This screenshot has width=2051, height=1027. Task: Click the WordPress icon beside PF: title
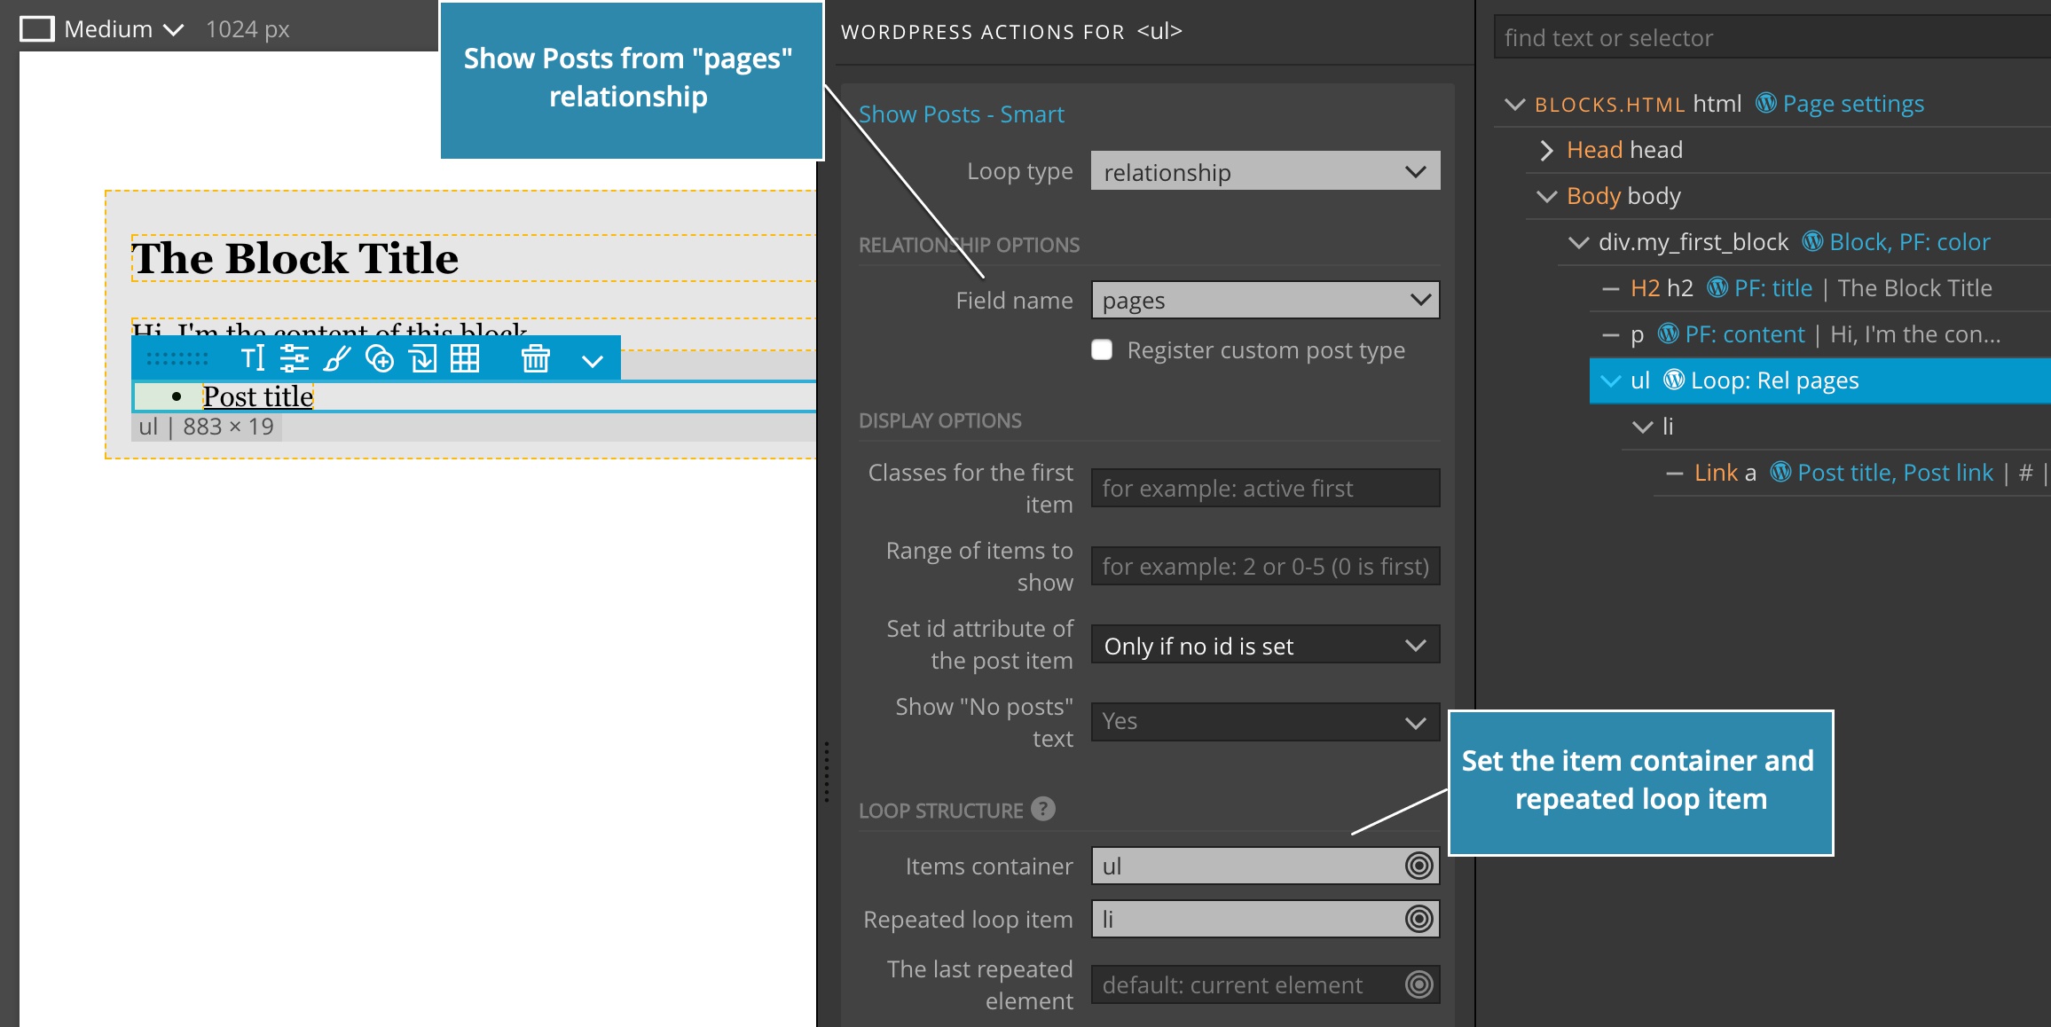(1717, 287)
